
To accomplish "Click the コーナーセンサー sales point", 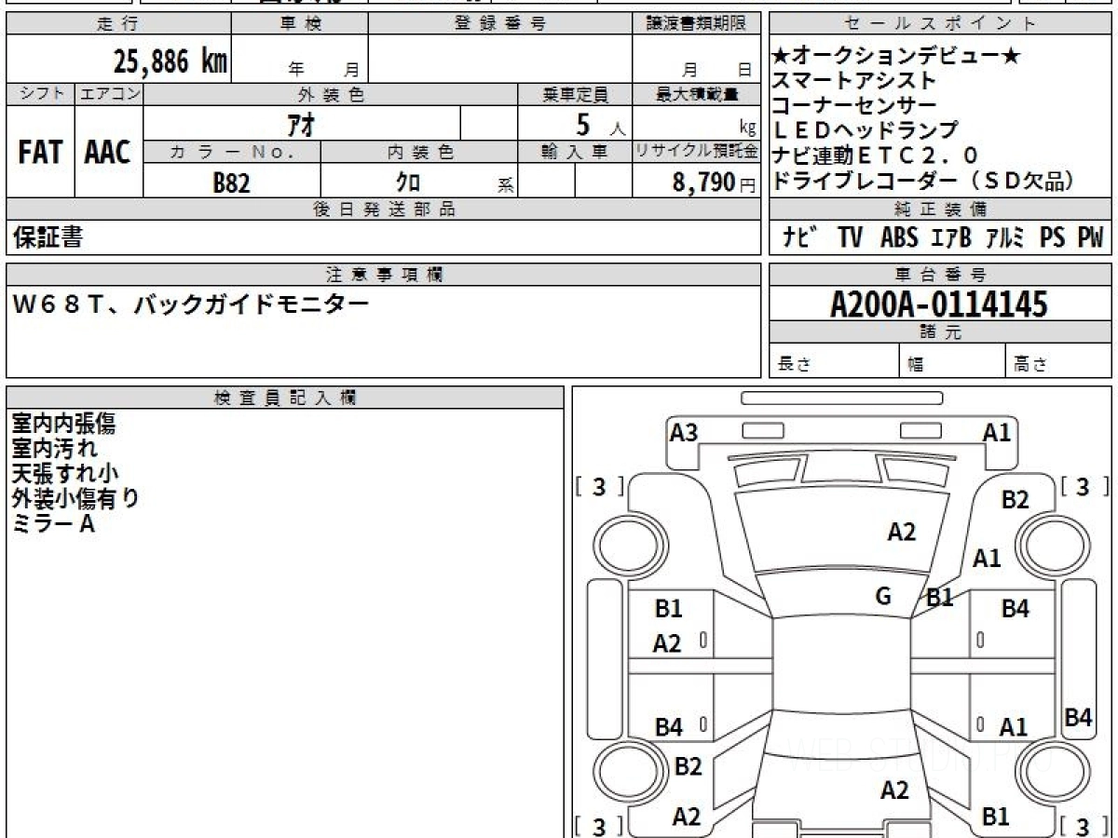I will [x=854, y=106].
